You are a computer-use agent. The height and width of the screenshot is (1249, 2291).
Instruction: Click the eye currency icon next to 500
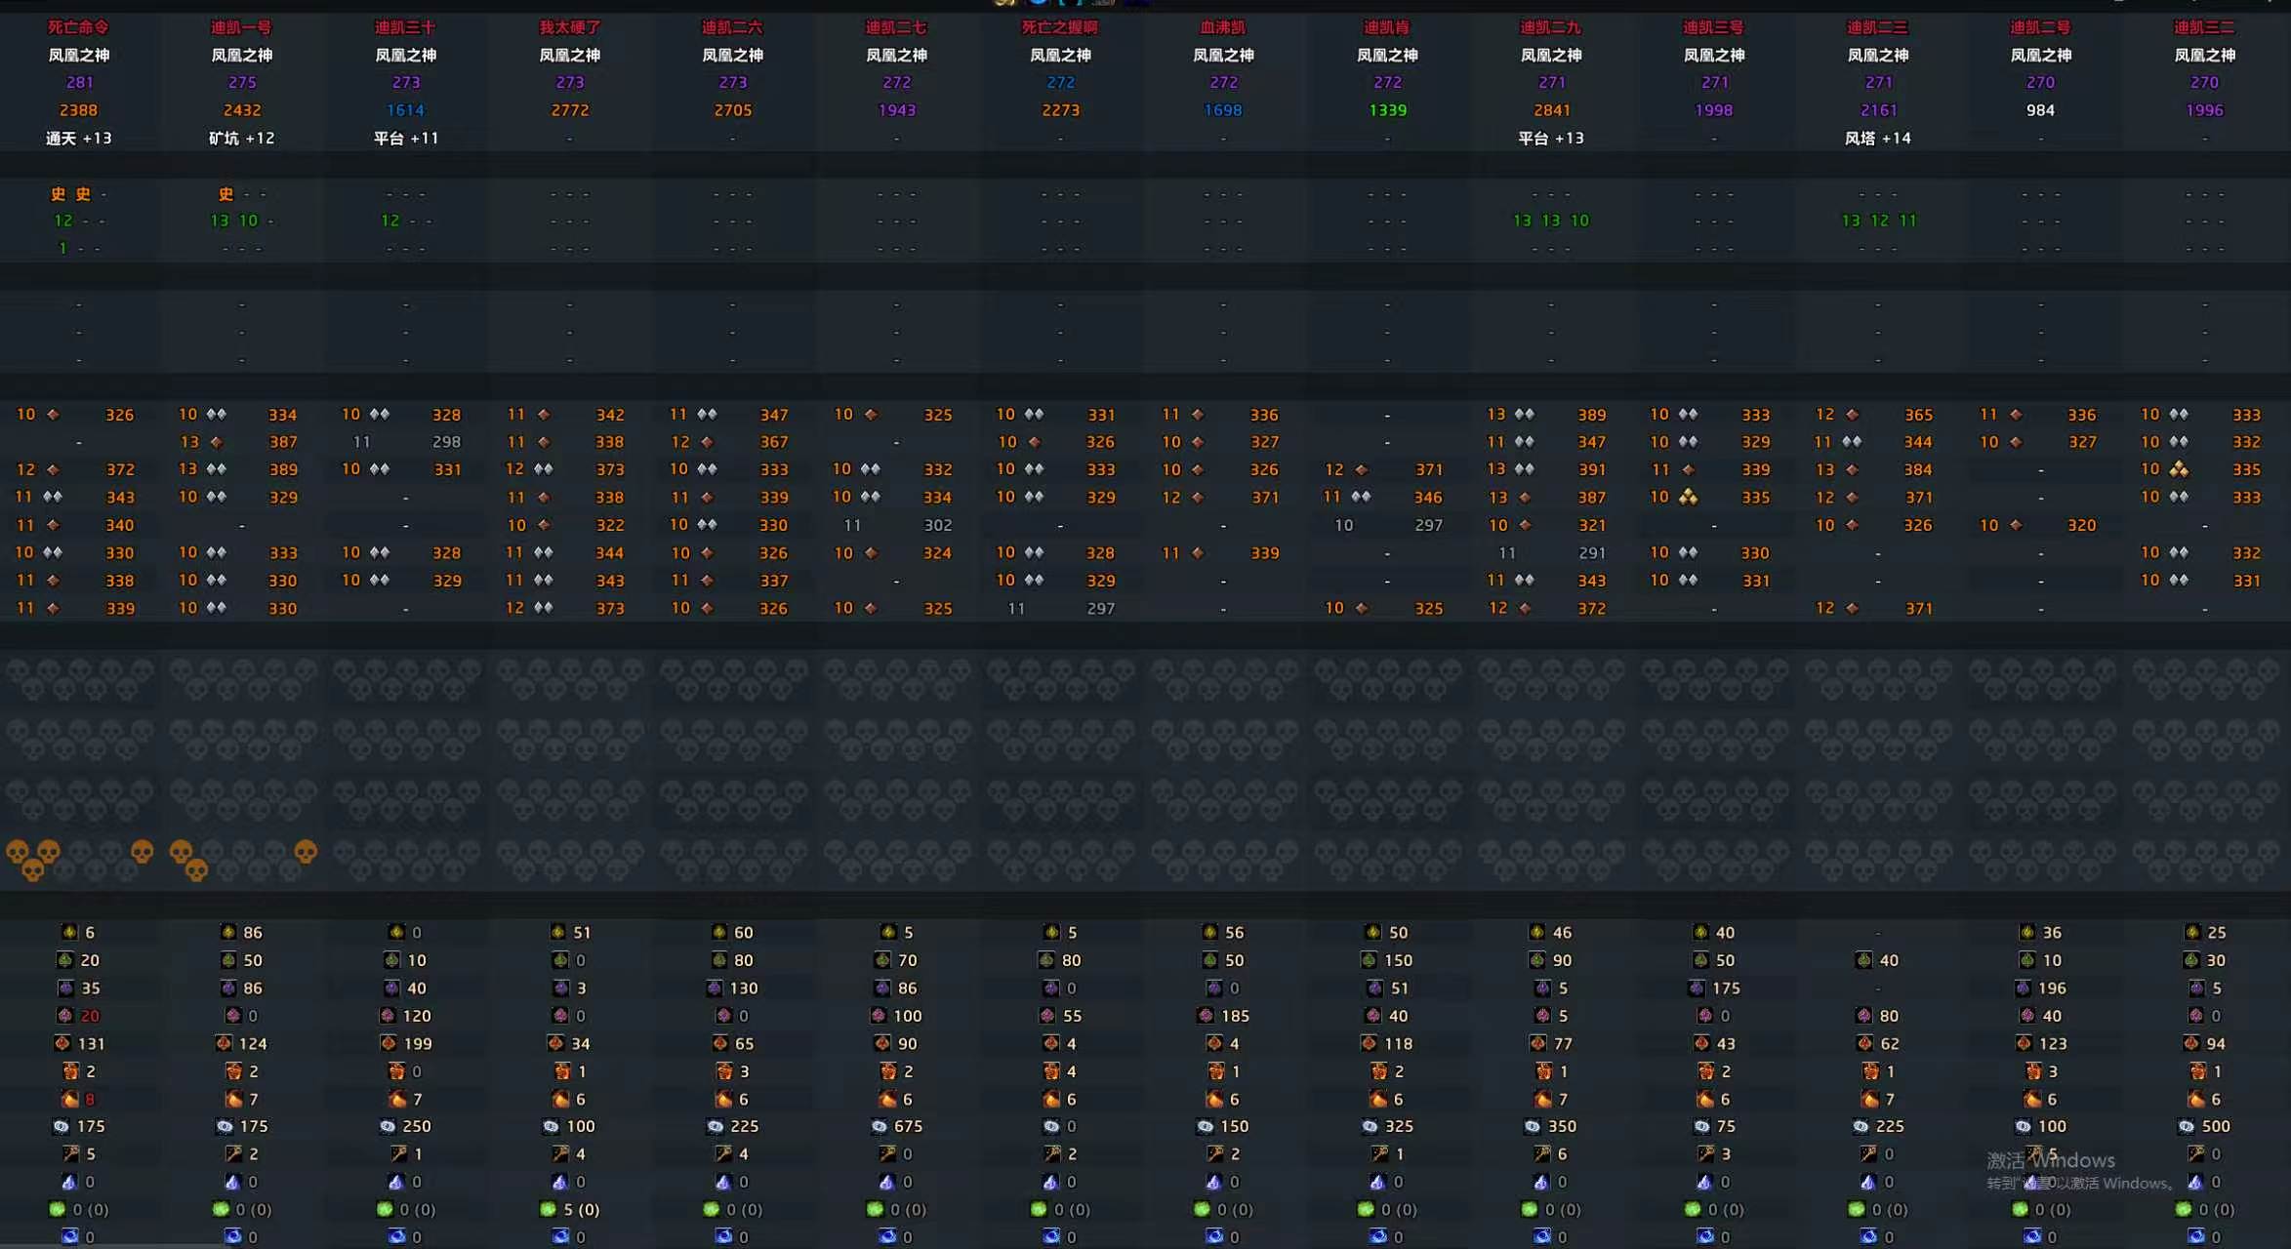coord(2189,1126)
